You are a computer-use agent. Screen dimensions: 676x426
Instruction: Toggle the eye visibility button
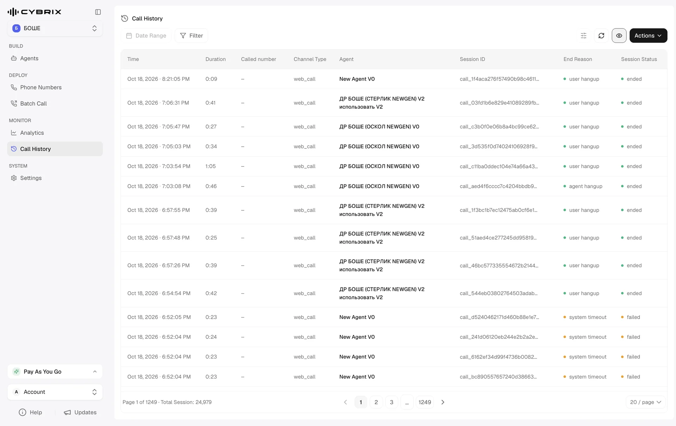pos(619,36)
